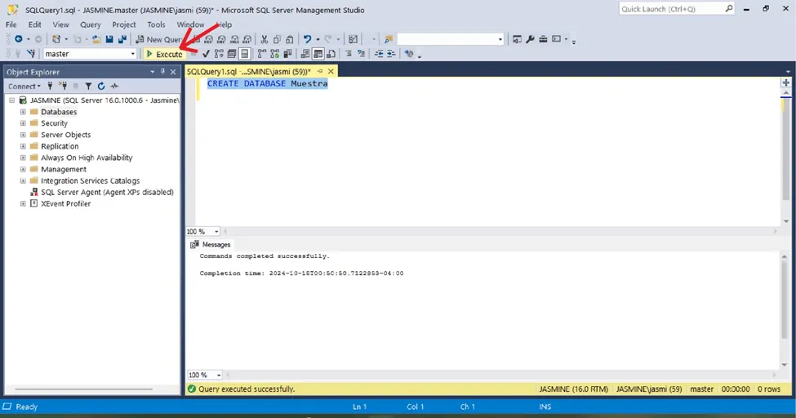Click the Save floppy disk icon
Viewport: 796px width, 418px height.
[109, 39]
